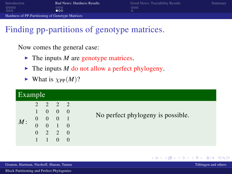
Task: Select last circle in Introduction top row
Action: point(14,8)
